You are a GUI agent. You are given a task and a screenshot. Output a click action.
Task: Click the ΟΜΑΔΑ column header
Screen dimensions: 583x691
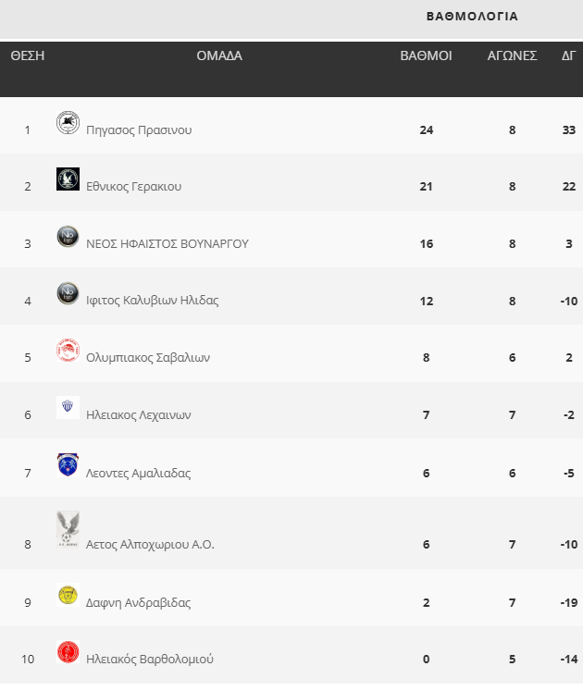219,56
